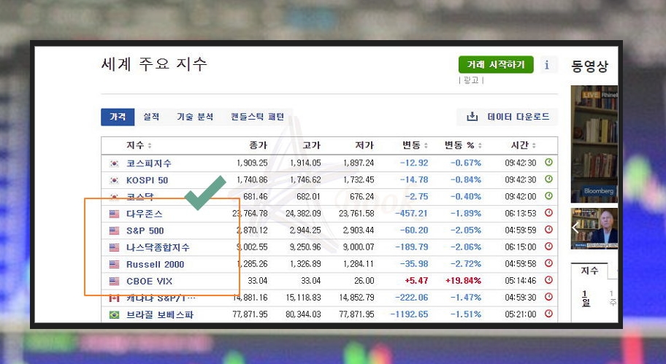Viewport: 666px width, 364px height.
Task: Click the red clock icon in the 다우존스 row
Action: (x=548, y=212)
